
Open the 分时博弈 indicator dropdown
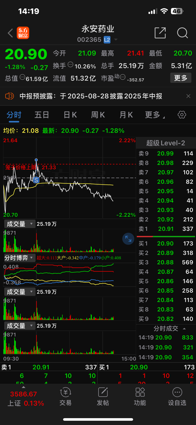click(20, 258)
